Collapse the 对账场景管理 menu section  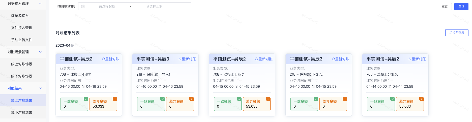click(x=40, y=52)
